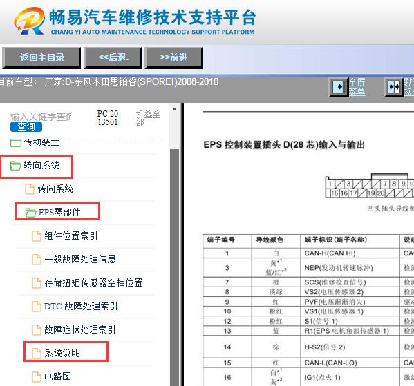Click the tree panel scroll-up arrow

[x=175, y=109]
